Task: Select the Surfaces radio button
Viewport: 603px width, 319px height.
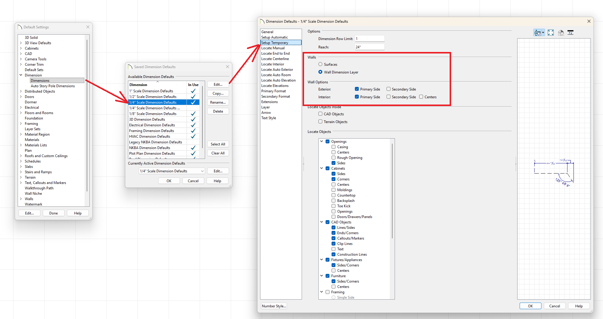Action: [x=320, y=64]
